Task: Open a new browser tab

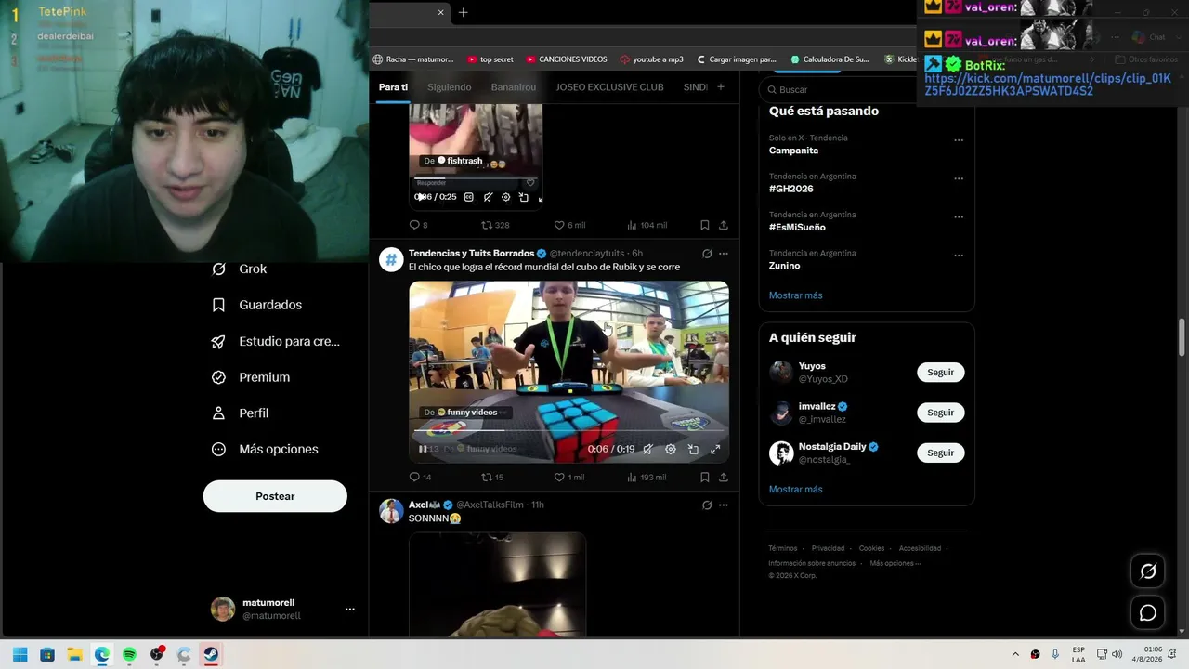Action: pyautogui.click(x=463, y=12)
